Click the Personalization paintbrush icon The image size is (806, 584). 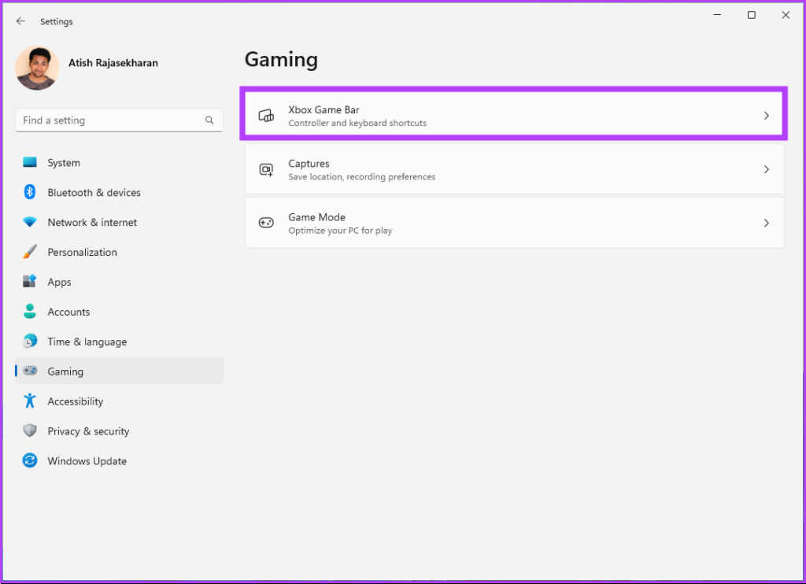pos(30,253)
